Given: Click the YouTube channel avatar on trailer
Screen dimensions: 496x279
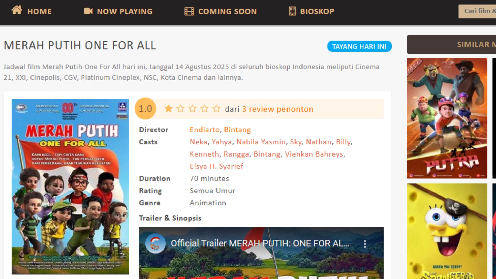Looking at the screenshot, I should [155, 243].
